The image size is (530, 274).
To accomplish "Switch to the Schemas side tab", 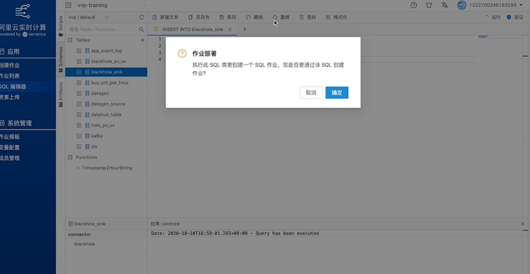I will coord(61,60).
